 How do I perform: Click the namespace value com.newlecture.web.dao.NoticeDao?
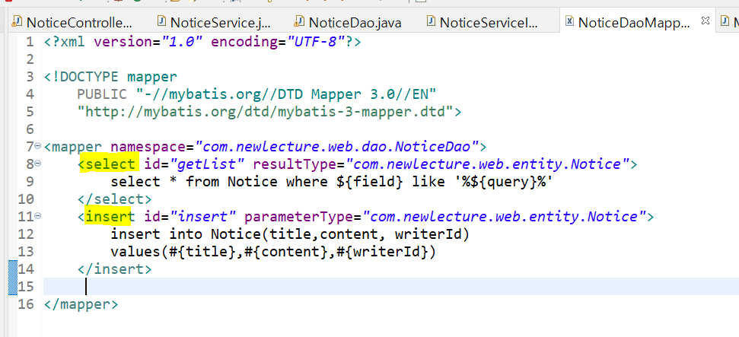click(337, 147)
